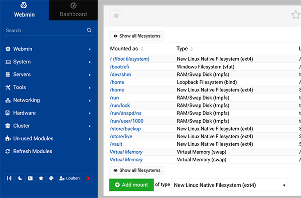Click the Servers stack icon
301x198 pixels.
pos(8,74)
